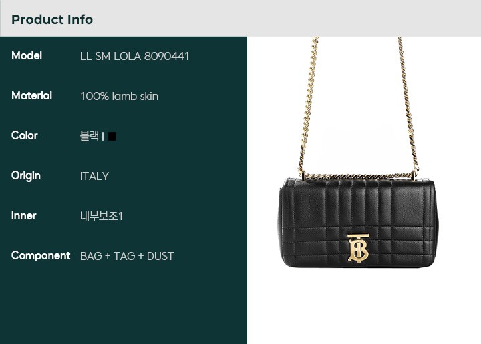Click the 내부보조1 inner value
Screen dimensions: 481x344
click(102, 216)
